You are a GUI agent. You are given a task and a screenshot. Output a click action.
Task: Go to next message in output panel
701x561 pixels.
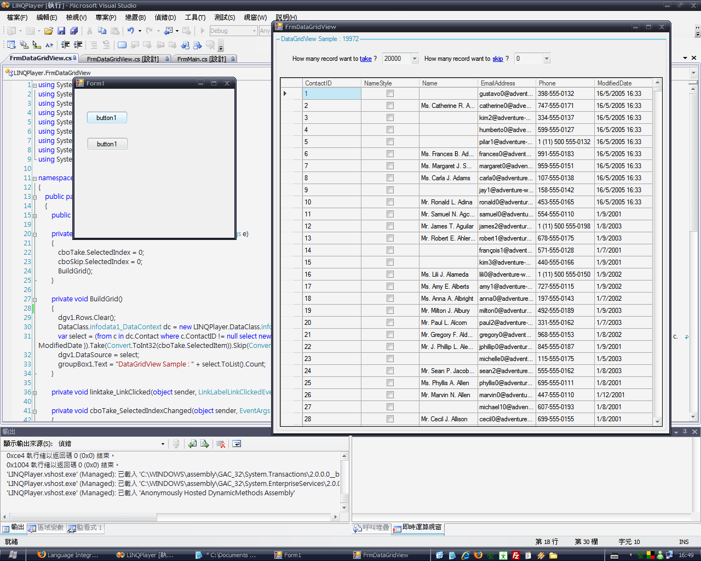click(x=205, y=444)
